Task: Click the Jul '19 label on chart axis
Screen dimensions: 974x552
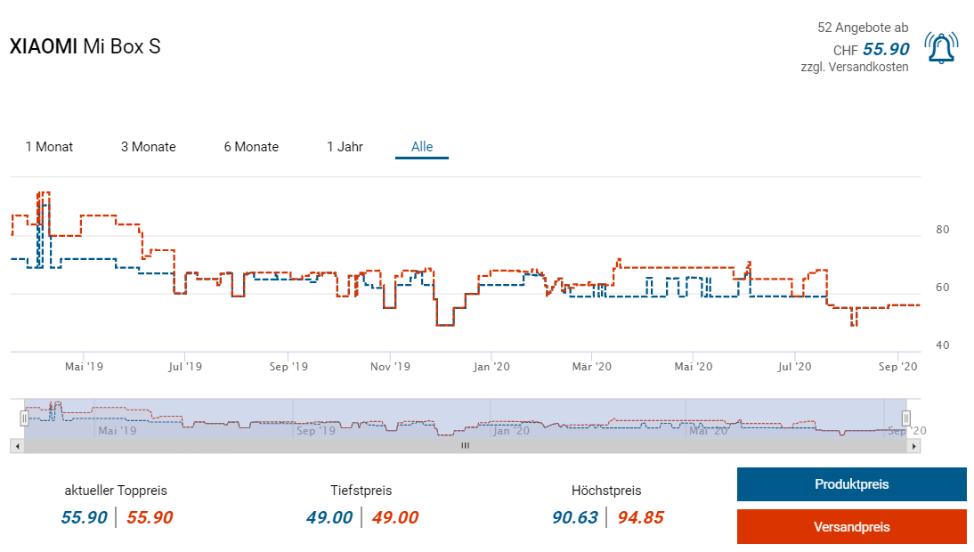Action: (x=186, y=366)
